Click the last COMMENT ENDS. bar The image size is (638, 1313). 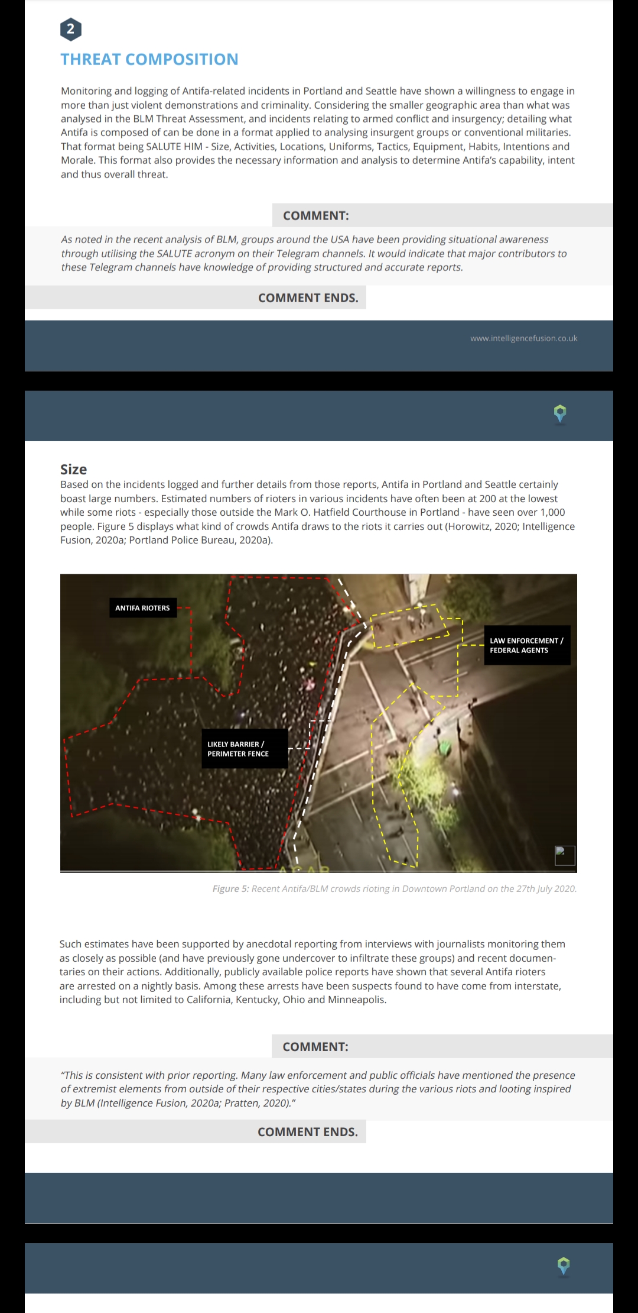pyautogui.click(x=196, y=1131)
